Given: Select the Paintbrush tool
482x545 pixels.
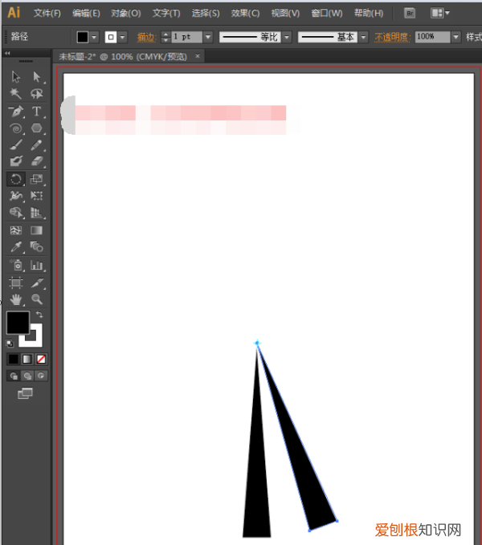Looking at the screenshot, I should click(15, 145).
